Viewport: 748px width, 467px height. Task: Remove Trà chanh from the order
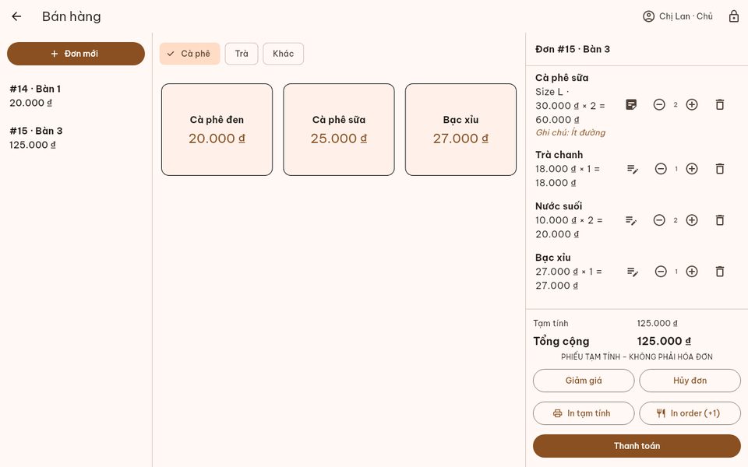(x=720, y=169)
